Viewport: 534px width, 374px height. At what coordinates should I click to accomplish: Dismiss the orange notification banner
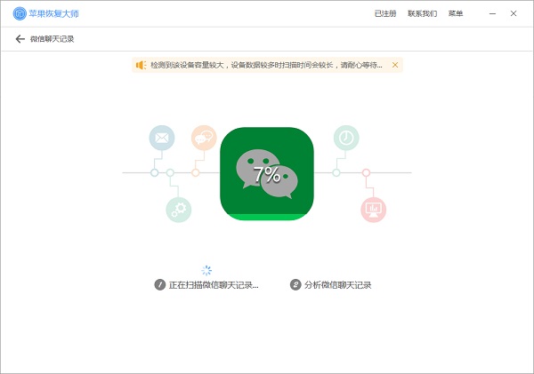click(395, 65)
